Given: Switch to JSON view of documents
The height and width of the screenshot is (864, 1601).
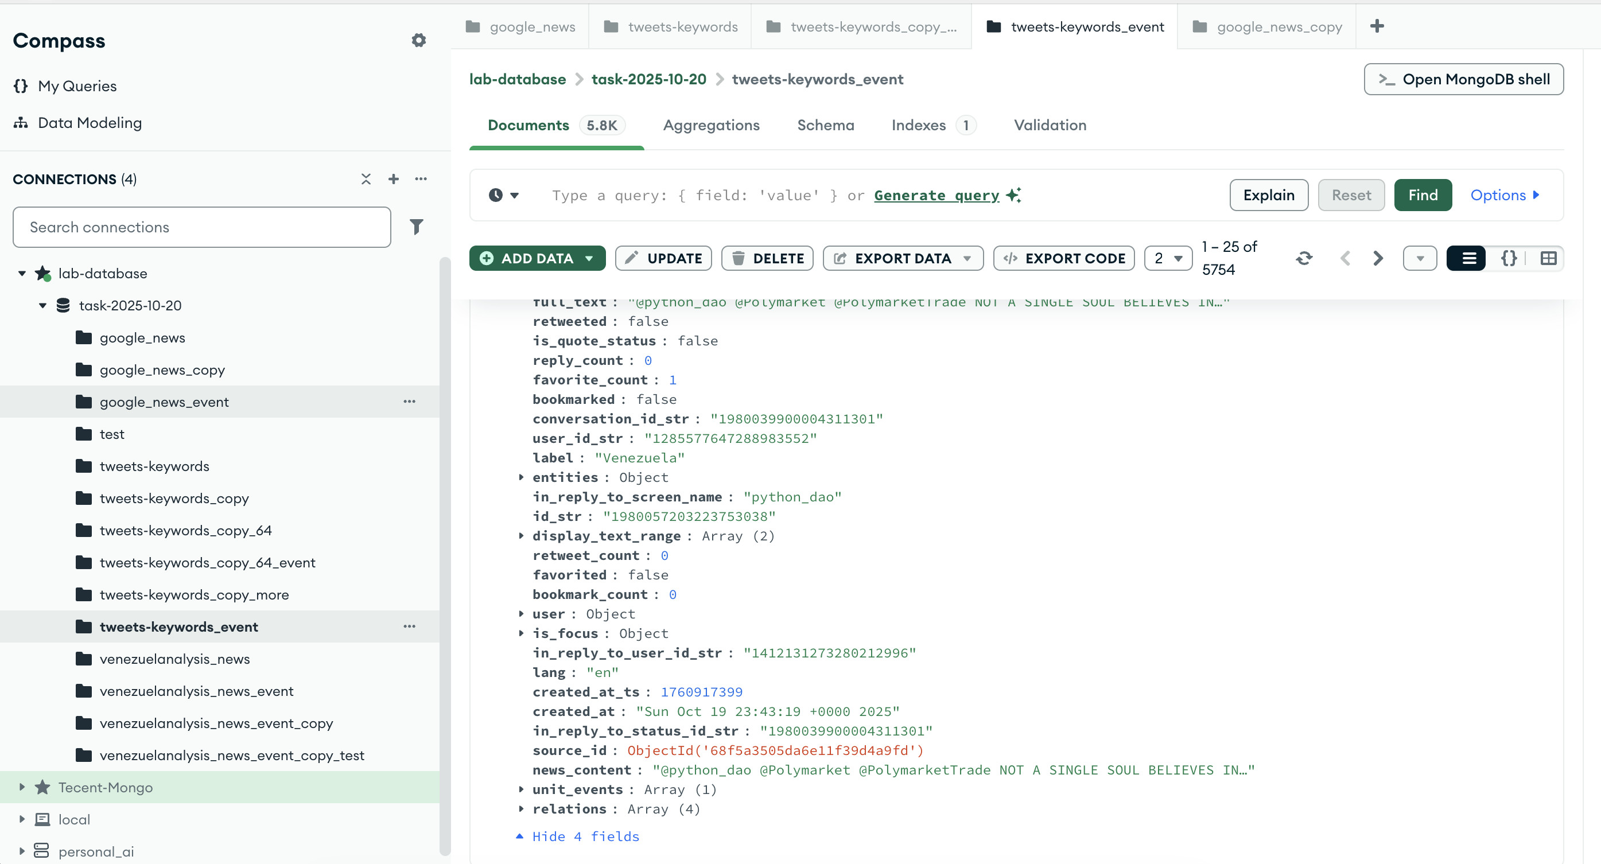Looking at the screenshot, I should point(1509,258).
